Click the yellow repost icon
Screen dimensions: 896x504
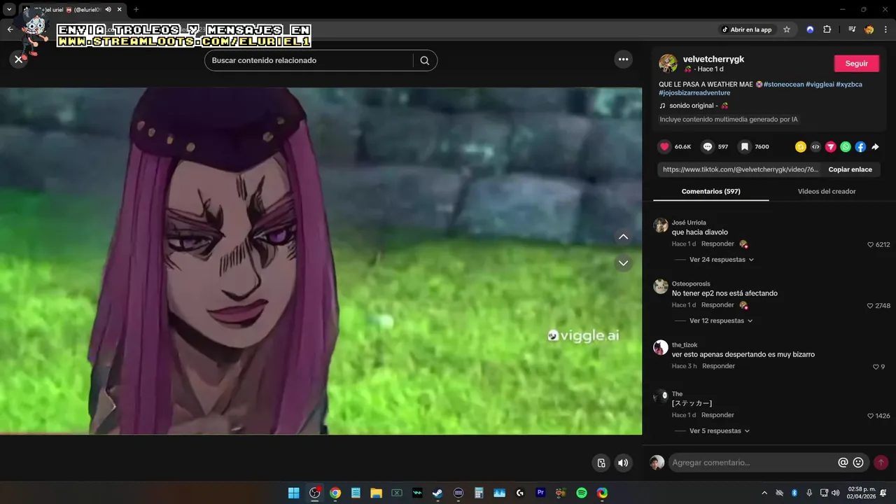click(801, 147)
